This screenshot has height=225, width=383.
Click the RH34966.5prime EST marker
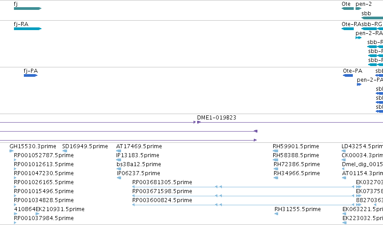coord(276,178)
